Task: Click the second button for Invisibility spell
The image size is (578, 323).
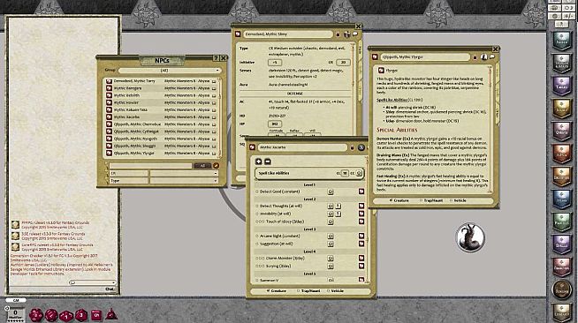Action: click(x=338, y=214)
